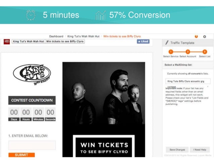
Task: Select the King Tut's Wah Wah Hut tab
Action: coord(29,41)
